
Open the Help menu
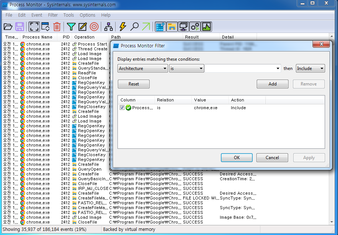click(x=106, y=15)
